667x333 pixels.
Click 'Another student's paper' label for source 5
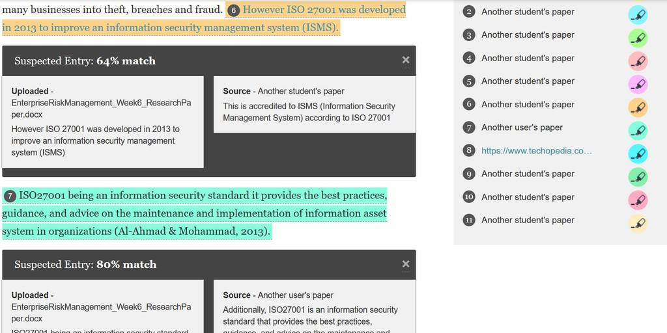click(x=528, y=81)
